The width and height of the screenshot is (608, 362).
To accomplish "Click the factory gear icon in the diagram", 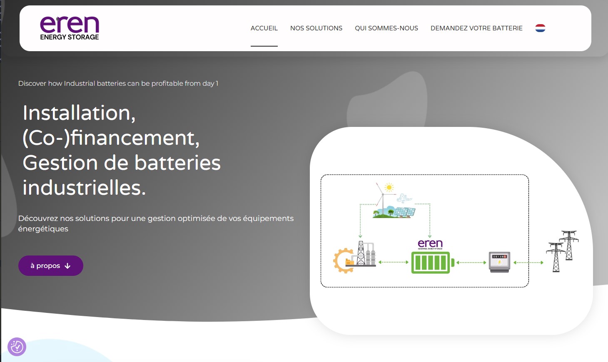I will 354,257.
